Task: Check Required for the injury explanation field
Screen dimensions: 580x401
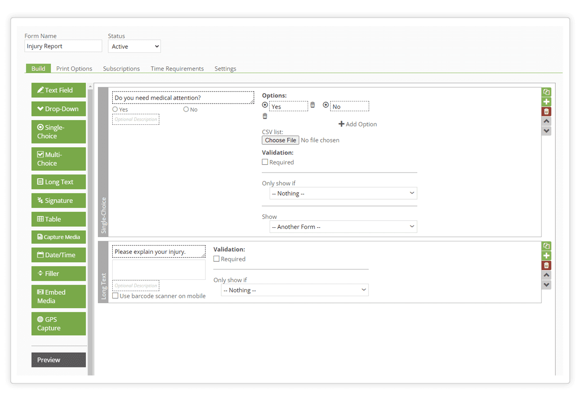Action: pyautogui.click(x=217, y=259)
